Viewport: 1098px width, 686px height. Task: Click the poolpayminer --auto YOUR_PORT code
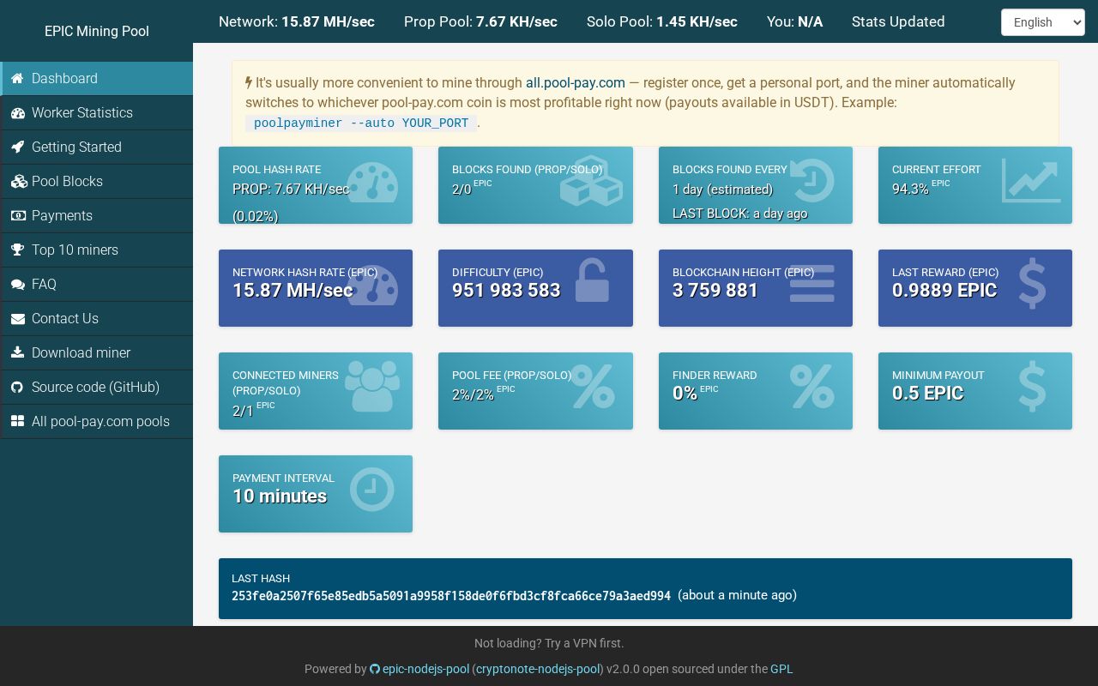click(361, 123)
